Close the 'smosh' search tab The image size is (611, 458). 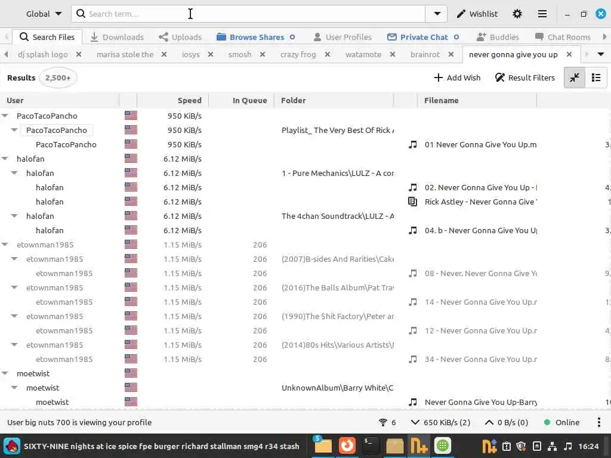tap(263, 54)
